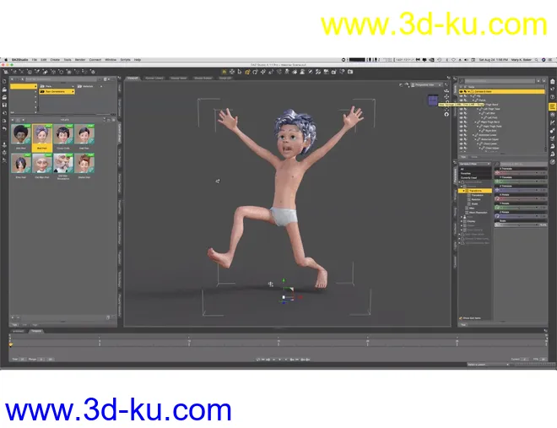Screen dimensions: 557x428
Task: Open the Render menu
Action: point(79,60)
